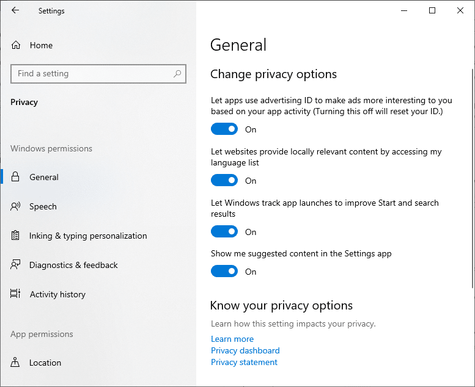Disable the language list access toggle

(x=224, y=181)
